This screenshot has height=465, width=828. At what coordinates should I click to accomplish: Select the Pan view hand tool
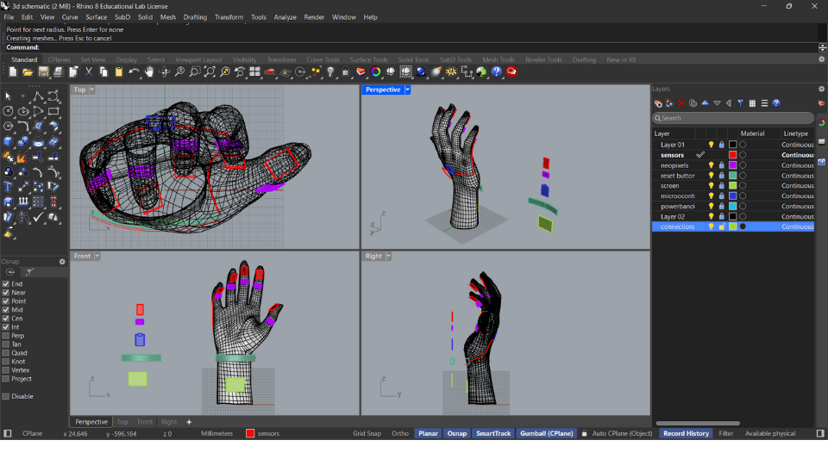click(x=149, y=72)
